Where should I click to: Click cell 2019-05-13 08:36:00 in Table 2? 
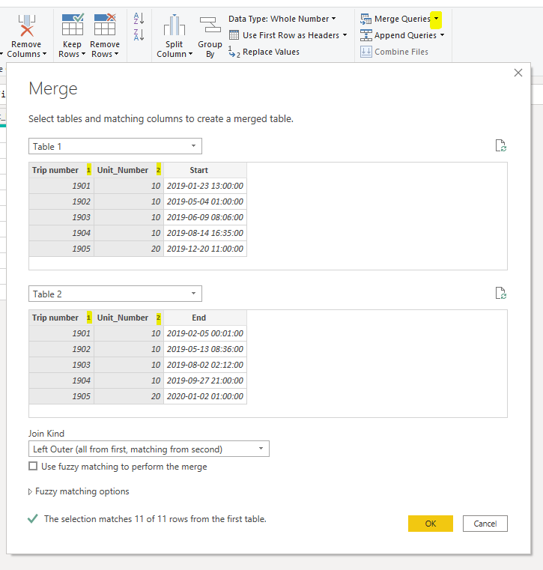click(x=205, y=349)
